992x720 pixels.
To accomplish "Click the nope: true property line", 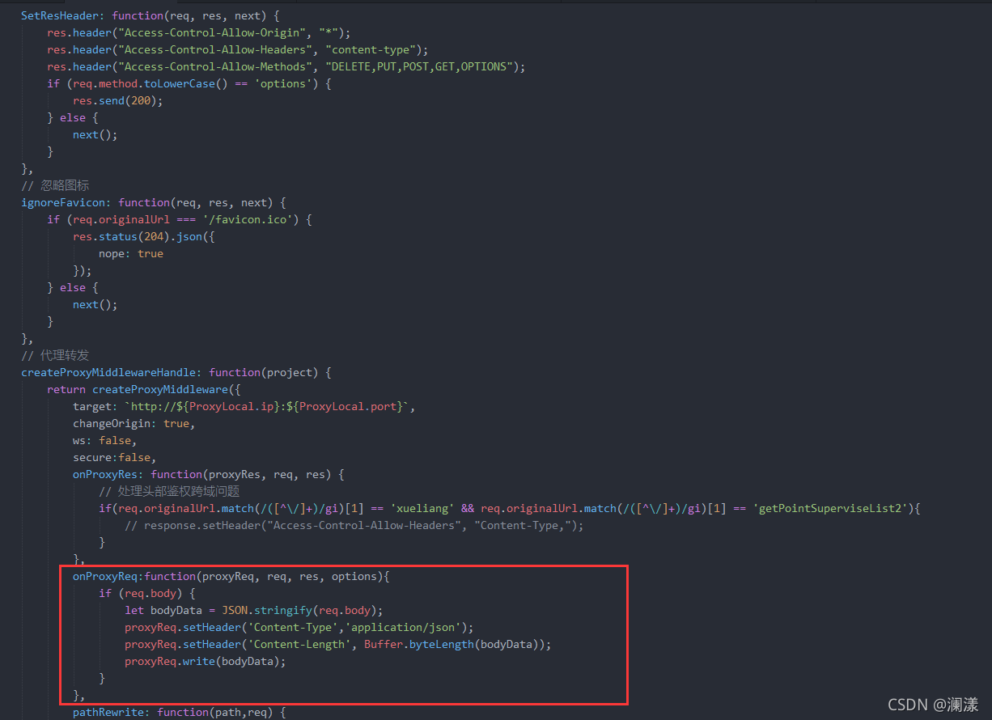I will click(x=131, y=253).
